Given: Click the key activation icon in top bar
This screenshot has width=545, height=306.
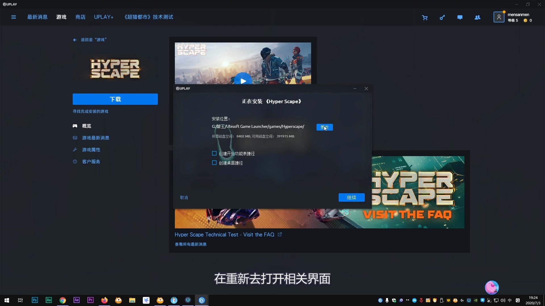Looking at the screenshot, I should [x=442, y=17].
